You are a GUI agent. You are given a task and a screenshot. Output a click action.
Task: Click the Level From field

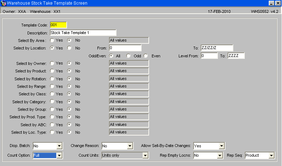tap(209, 56)
